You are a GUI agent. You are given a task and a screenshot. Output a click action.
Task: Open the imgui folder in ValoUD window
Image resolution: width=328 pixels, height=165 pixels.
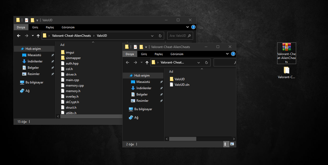(x=67, y=52)
